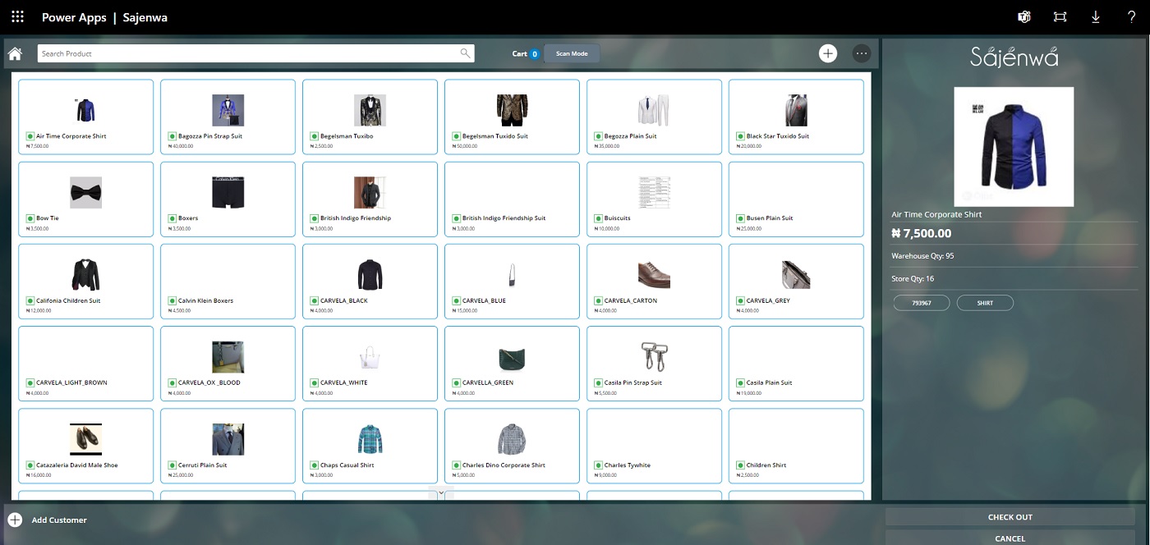This screenshot has height=545, width=1150.
Task: Click the plus circle icon in toolbar
Action: tap(828, 53)
